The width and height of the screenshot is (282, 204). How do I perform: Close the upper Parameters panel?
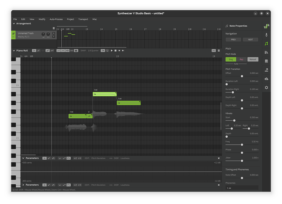coord(219,158)
